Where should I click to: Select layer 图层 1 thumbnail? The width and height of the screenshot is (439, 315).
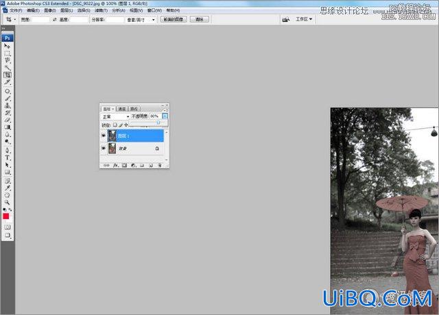click(x=112, y=136)
